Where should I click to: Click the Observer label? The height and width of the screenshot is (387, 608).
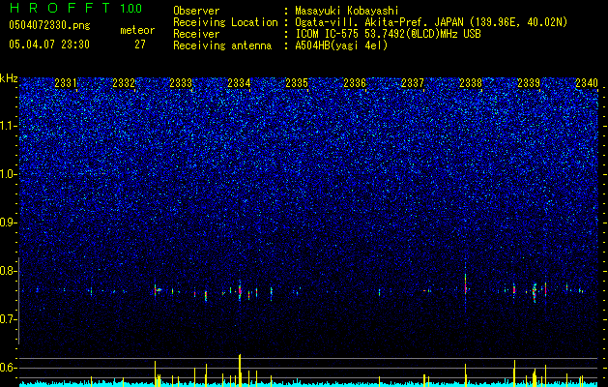pyautogui.click(x=196, y=11)
